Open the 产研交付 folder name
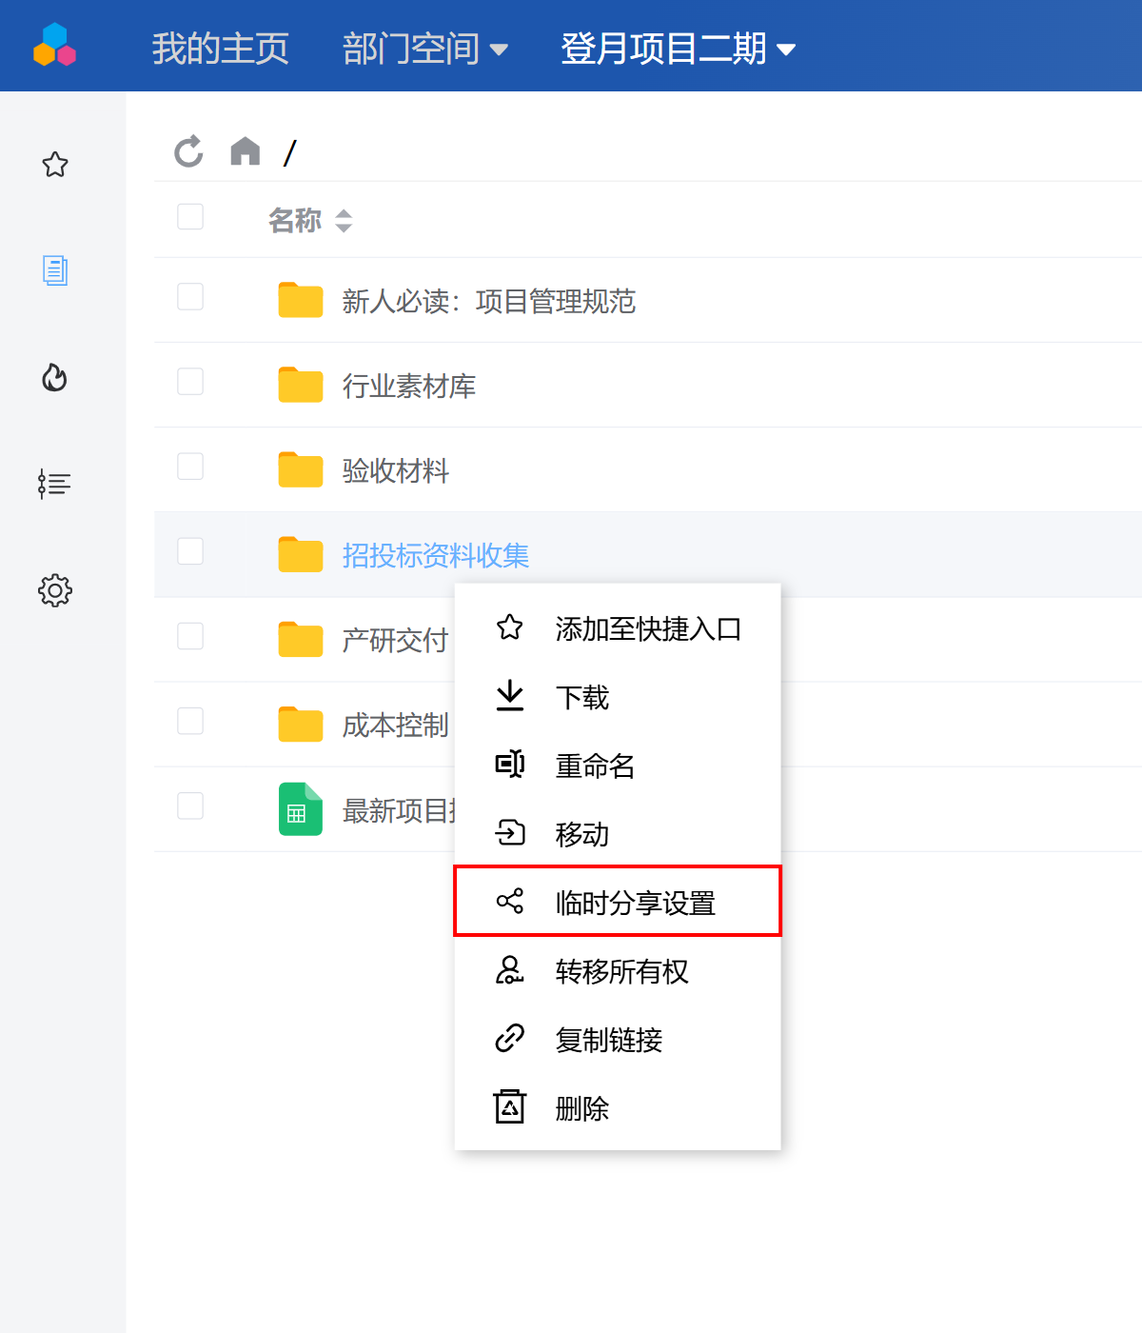Screen dimensions: 1142x1333 [396, 640]
